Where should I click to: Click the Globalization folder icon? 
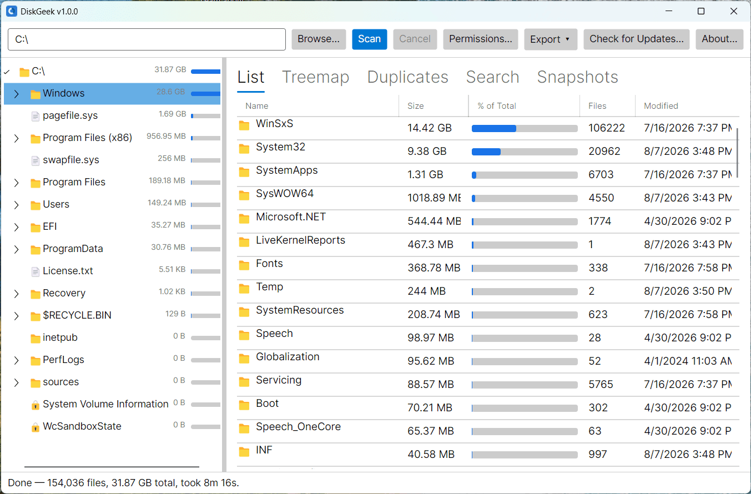[244, 358]
